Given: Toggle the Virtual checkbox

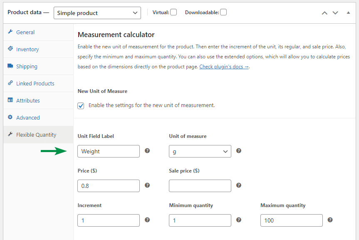Looking at the screenshot, I should tap(173, 12).
